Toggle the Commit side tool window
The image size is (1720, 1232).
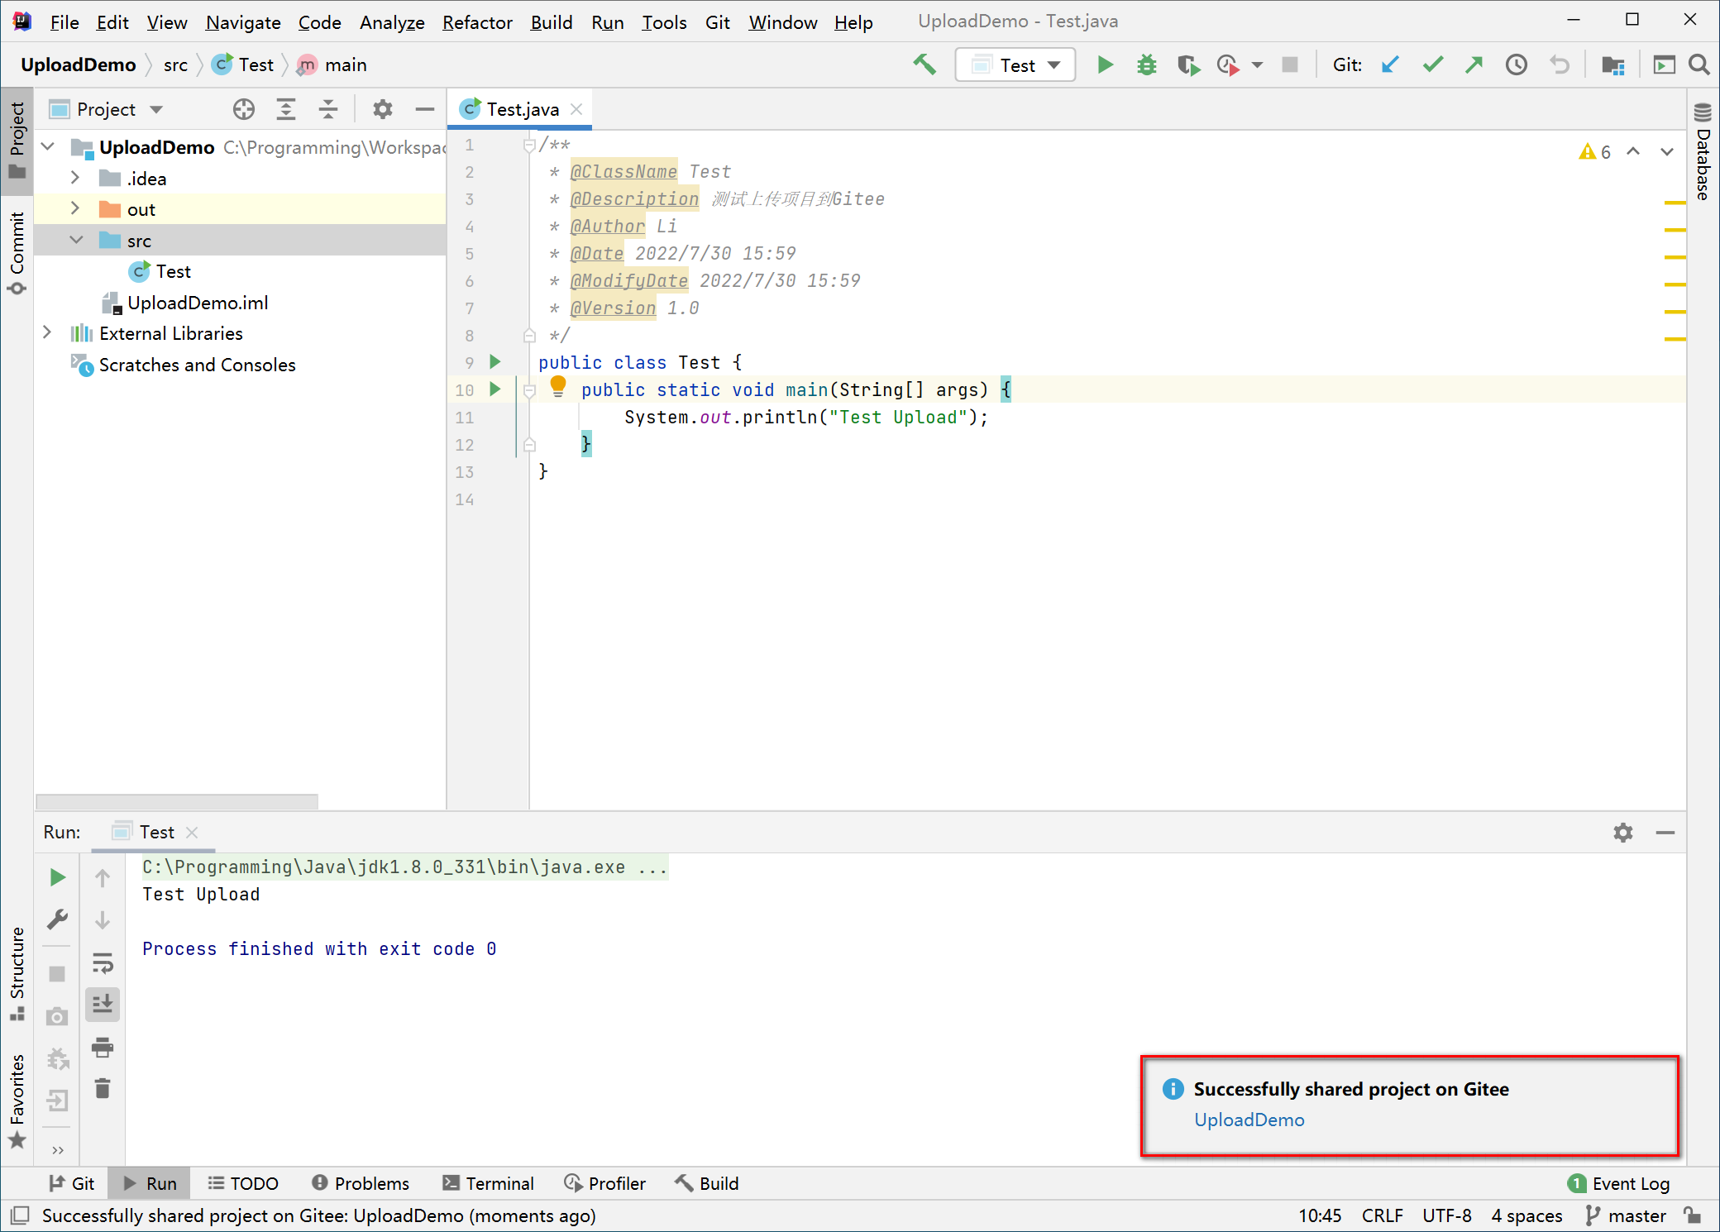click(17, 253)
